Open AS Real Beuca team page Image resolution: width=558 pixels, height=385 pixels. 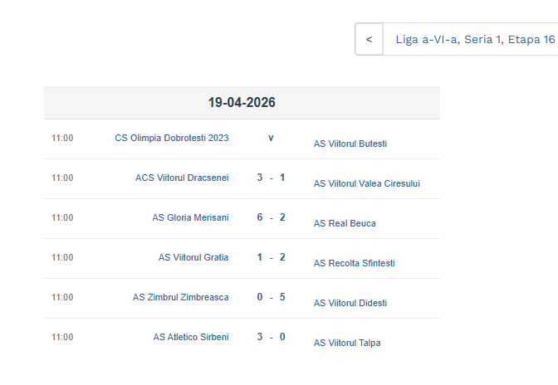[x=345, y=223]
